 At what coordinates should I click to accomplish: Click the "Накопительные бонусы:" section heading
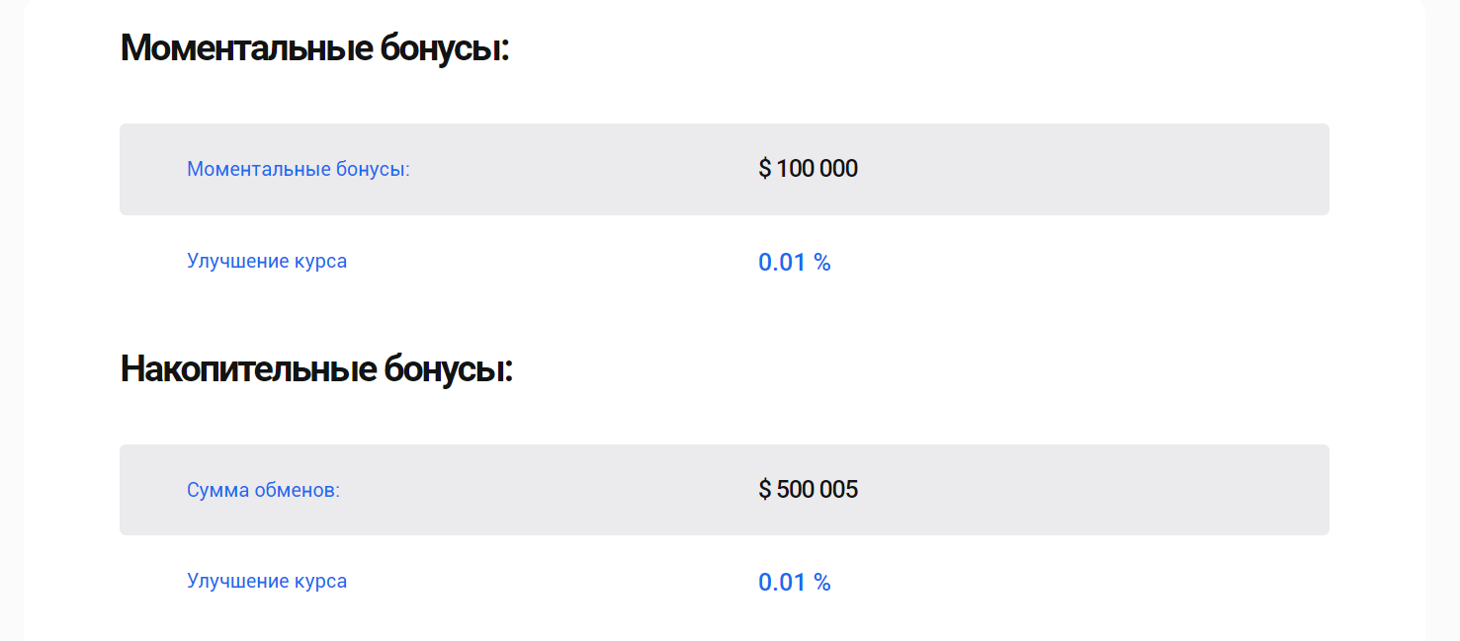point(316,369)
